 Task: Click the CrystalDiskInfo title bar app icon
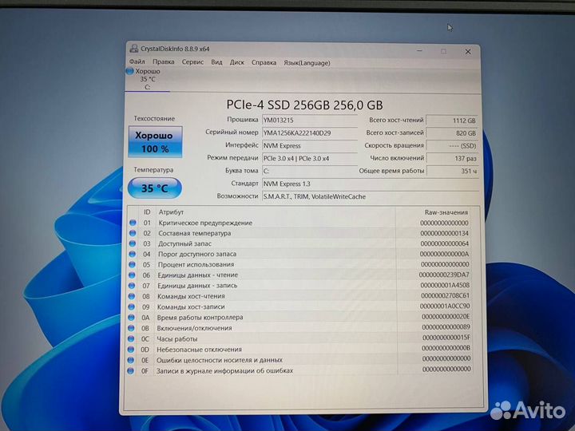pyautogui.click(x=134, y=49)
